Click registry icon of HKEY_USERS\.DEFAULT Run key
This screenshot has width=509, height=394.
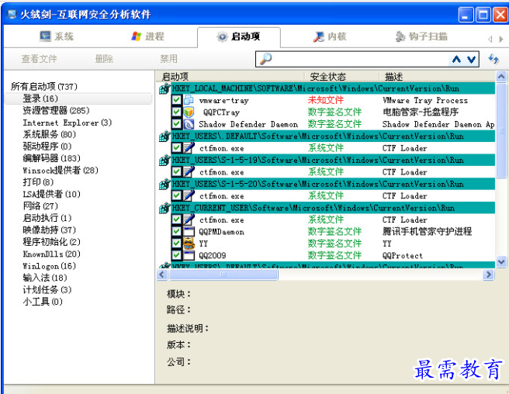pos(165,136)
